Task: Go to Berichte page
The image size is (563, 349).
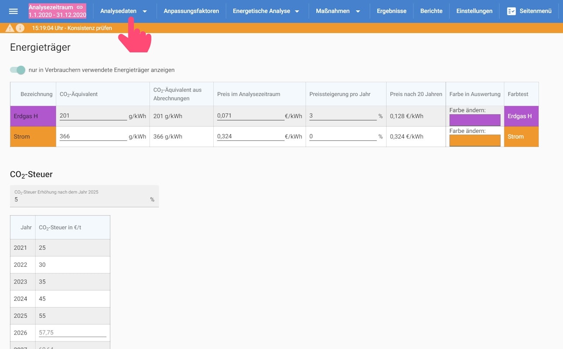Action: tap(431, 11)
